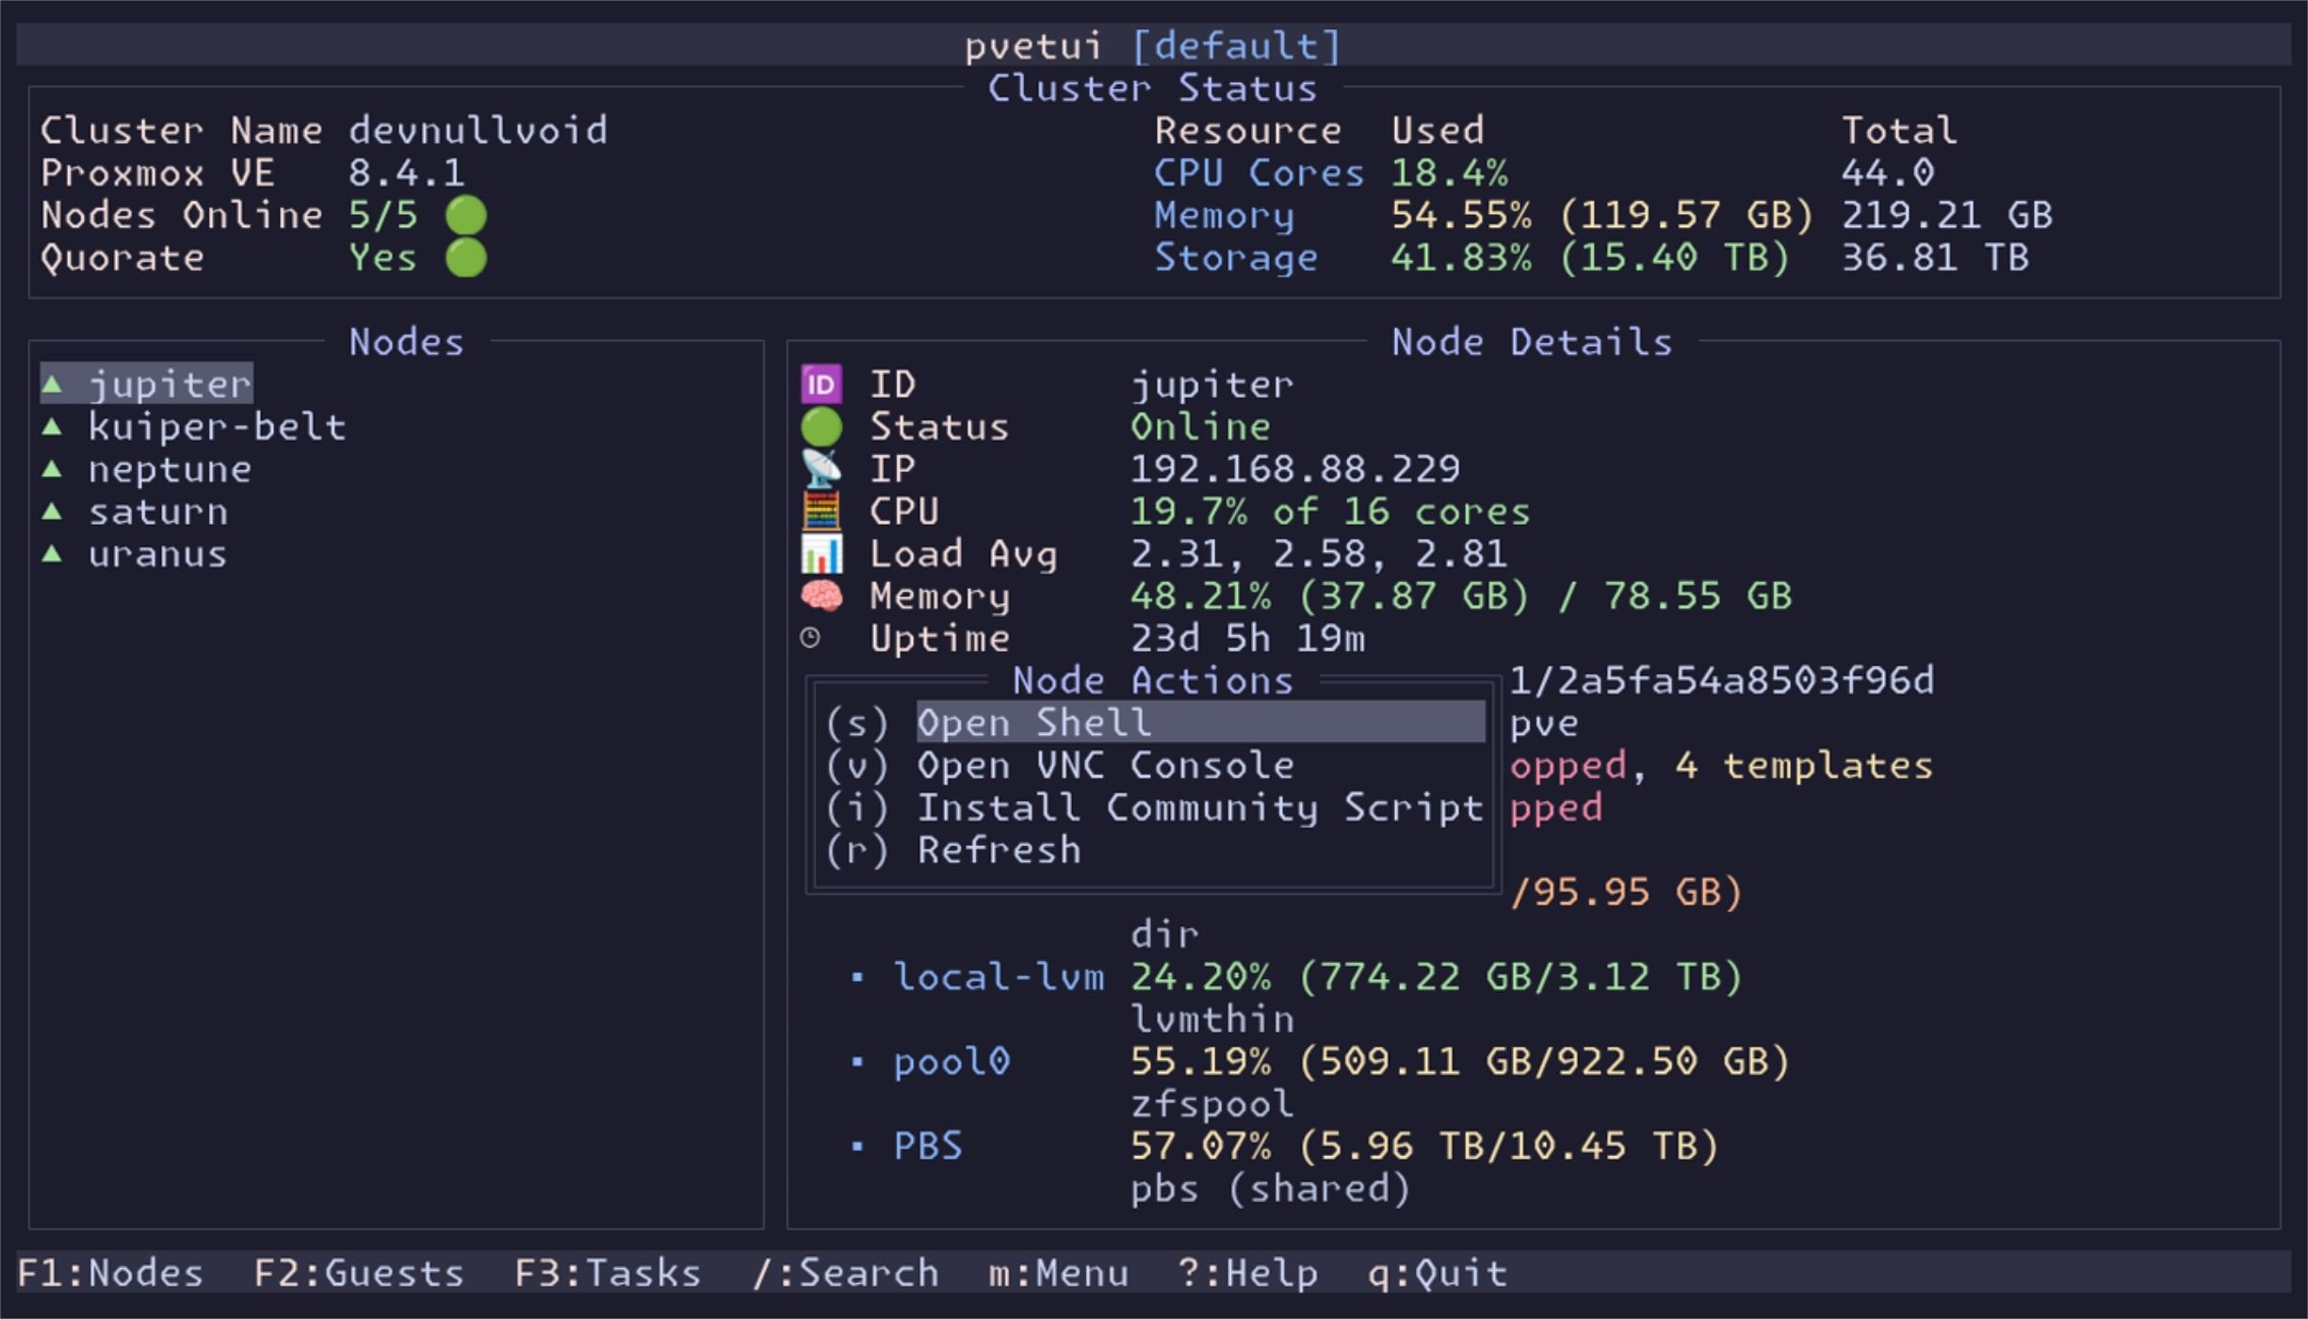Click the abacus icon beside CPU

point(819,511)
